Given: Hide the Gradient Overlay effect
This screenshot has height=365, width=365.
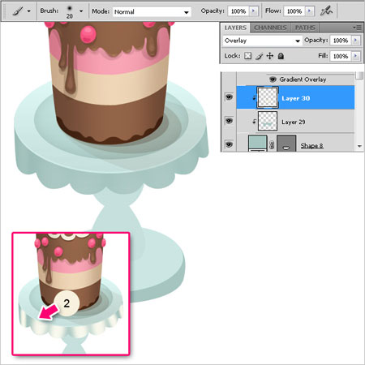Looking at the screenshot, I should pos(273,79).
